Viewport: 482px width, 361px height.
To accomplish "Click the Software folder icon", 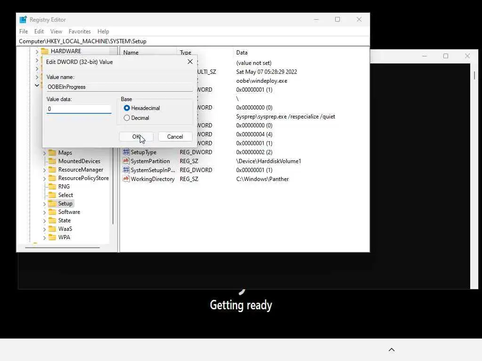I will pos(53,212).
